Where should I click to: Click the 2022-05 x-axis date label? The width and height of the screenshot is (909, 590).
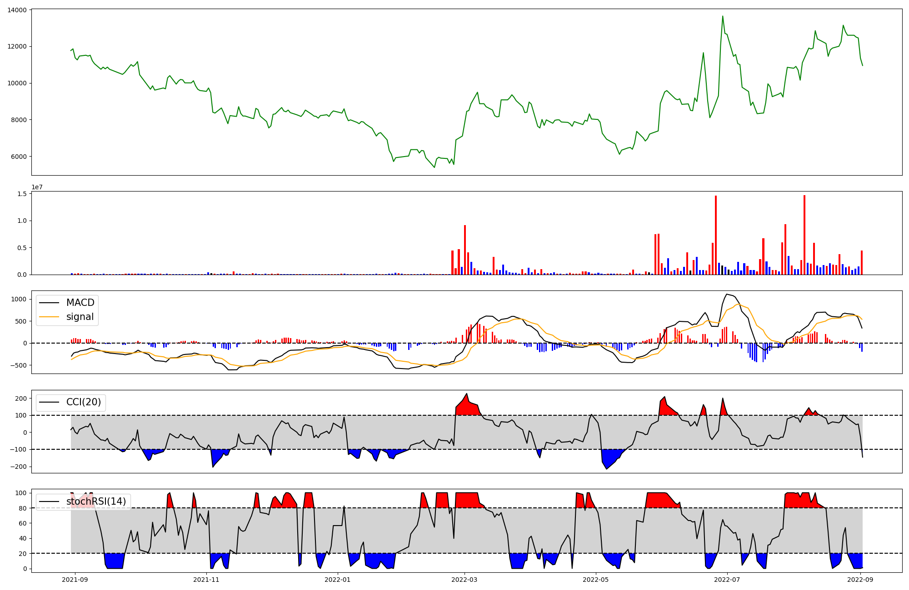[x=595, y=579]
